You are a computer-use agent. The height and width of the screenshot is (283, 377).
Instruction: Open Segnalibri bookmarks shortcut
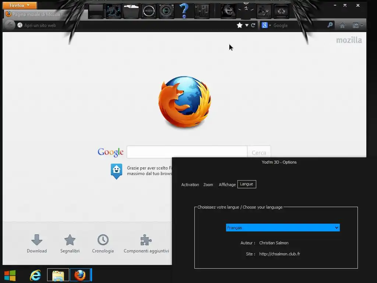click(x=70, y=244)
